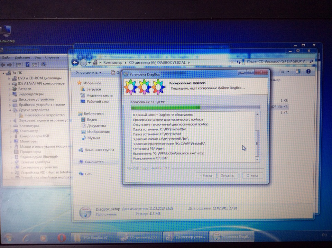Expand DVD и CD-ROM дисководы node
Viewport: 332px width, 248px height.
[x=9, y=79]
